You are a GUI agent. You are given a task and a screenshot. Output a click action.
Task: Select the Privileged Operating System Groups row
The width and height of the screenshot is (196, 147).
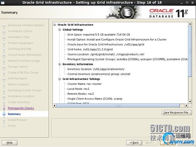pyautogui.click(x=128, y=59)
